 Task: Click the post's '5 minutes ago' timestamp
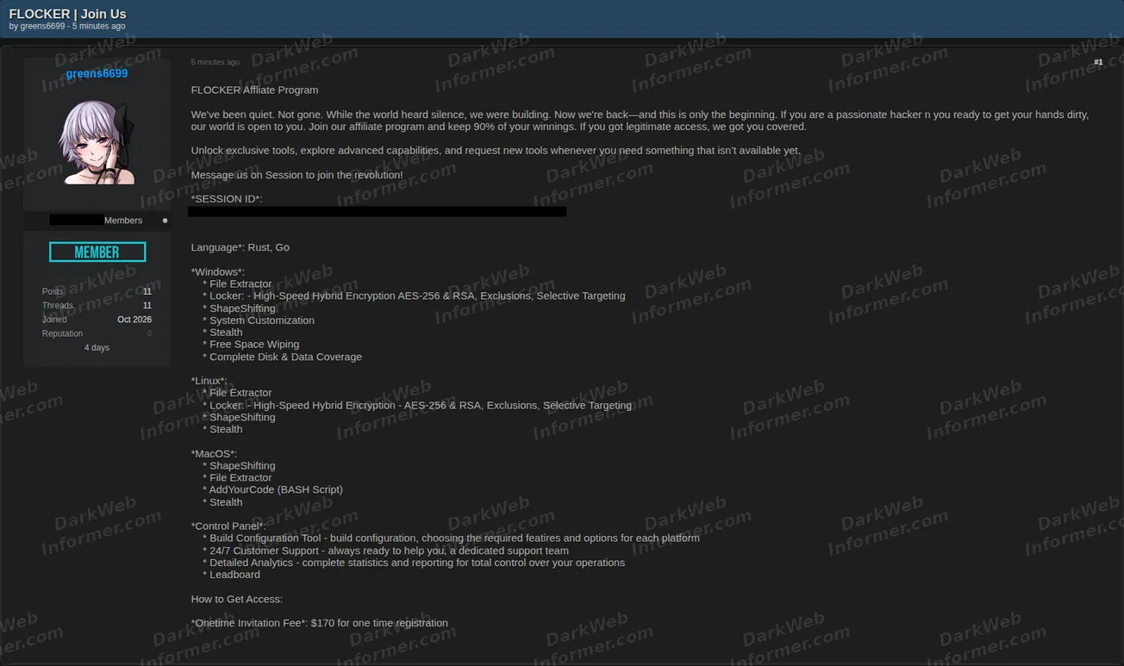tap(215, 62)
